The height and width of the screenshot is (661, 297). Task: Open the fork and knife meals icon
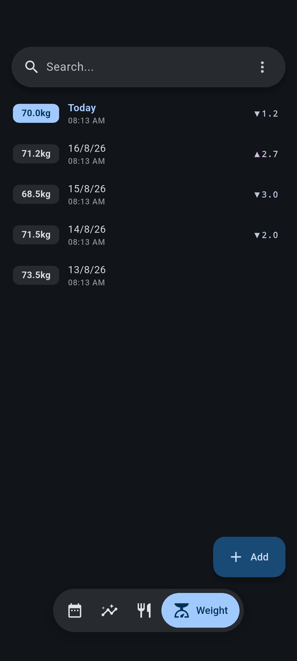[x=144, y=611]
